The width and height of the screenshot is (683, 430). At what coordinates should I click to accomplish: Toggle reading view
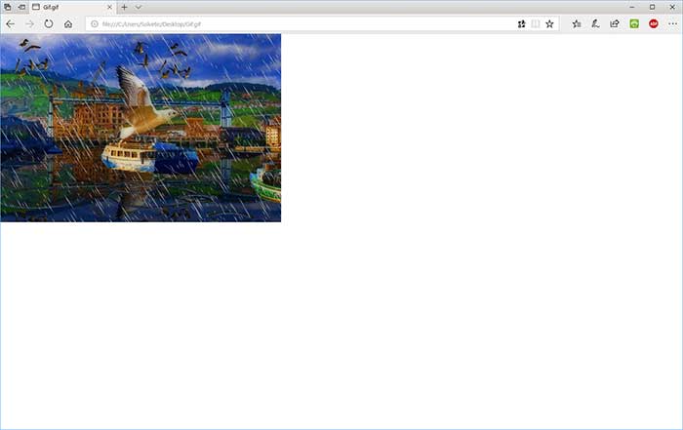tap(536, 24)
